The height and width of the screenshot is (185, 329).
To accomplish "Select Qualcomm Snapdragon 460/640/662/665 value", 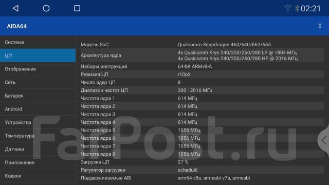I will coord(224,45).
